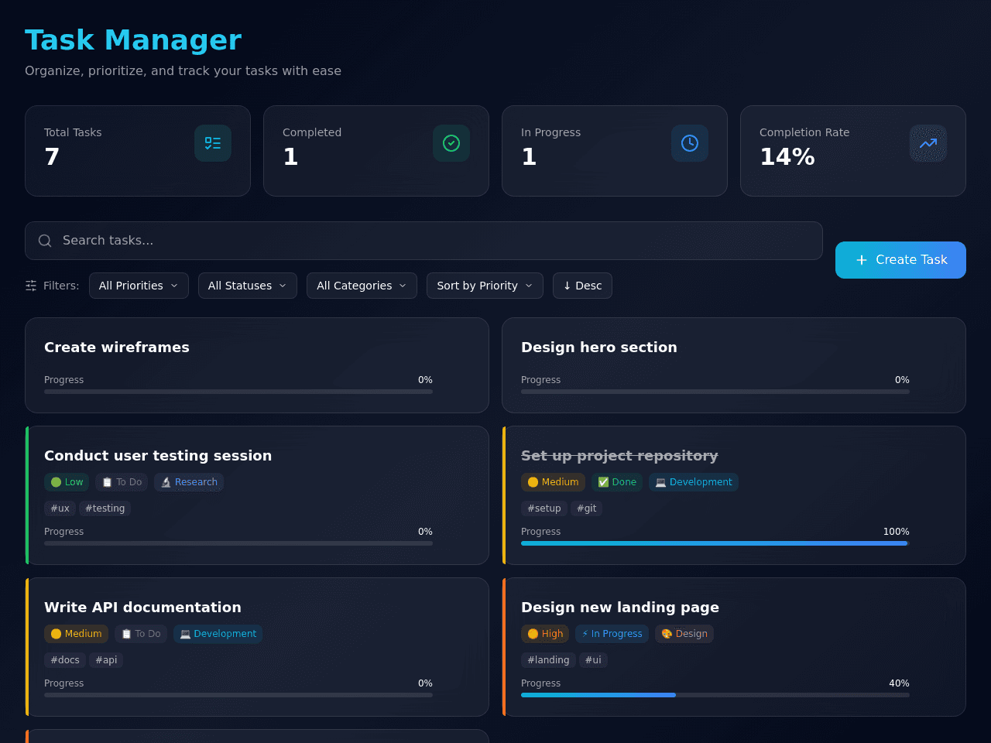Expand the All Categories filter
The height and width of the screenshot is (743, 991).
point(362,286)
